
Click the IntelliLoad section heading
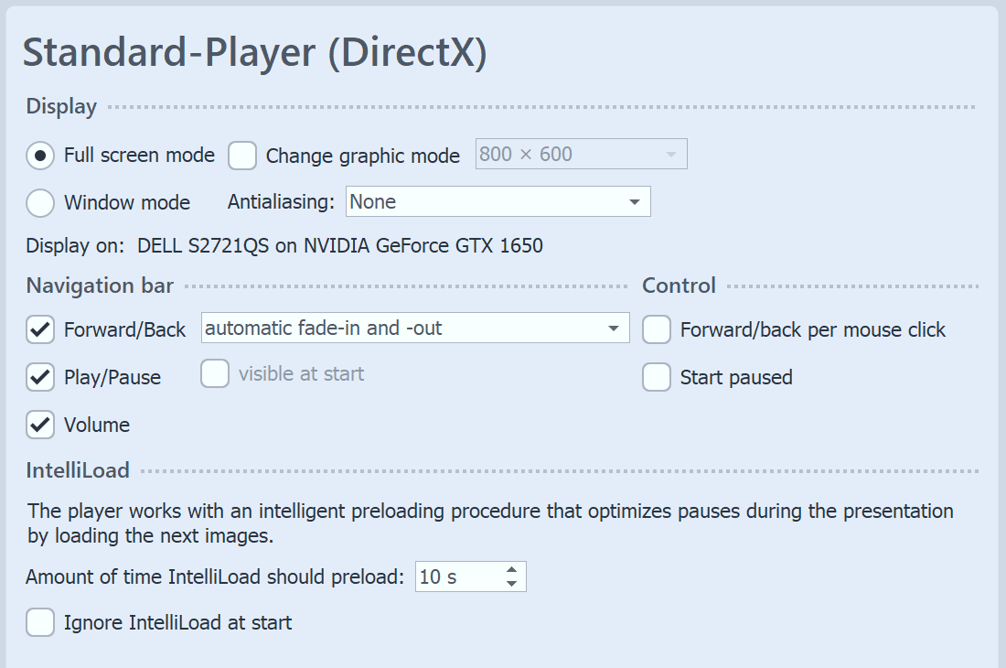coord(77,469)
